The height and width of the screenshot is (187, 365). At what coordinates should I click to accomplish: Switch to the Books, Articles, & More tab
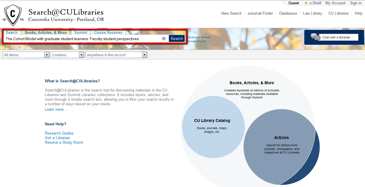[x=46, y=32]
